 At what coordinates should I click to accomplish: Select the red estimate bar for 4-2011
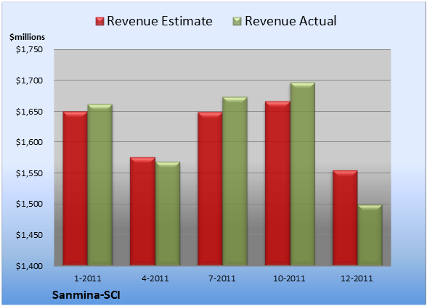pyautogui.click(x=142, y=211)
